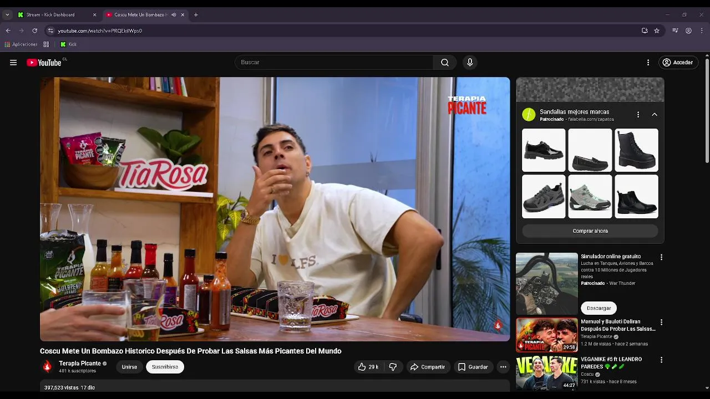Screen dimensions: 710x399
Task: Go to the YouTube home logo
Action: coord(44,63)
